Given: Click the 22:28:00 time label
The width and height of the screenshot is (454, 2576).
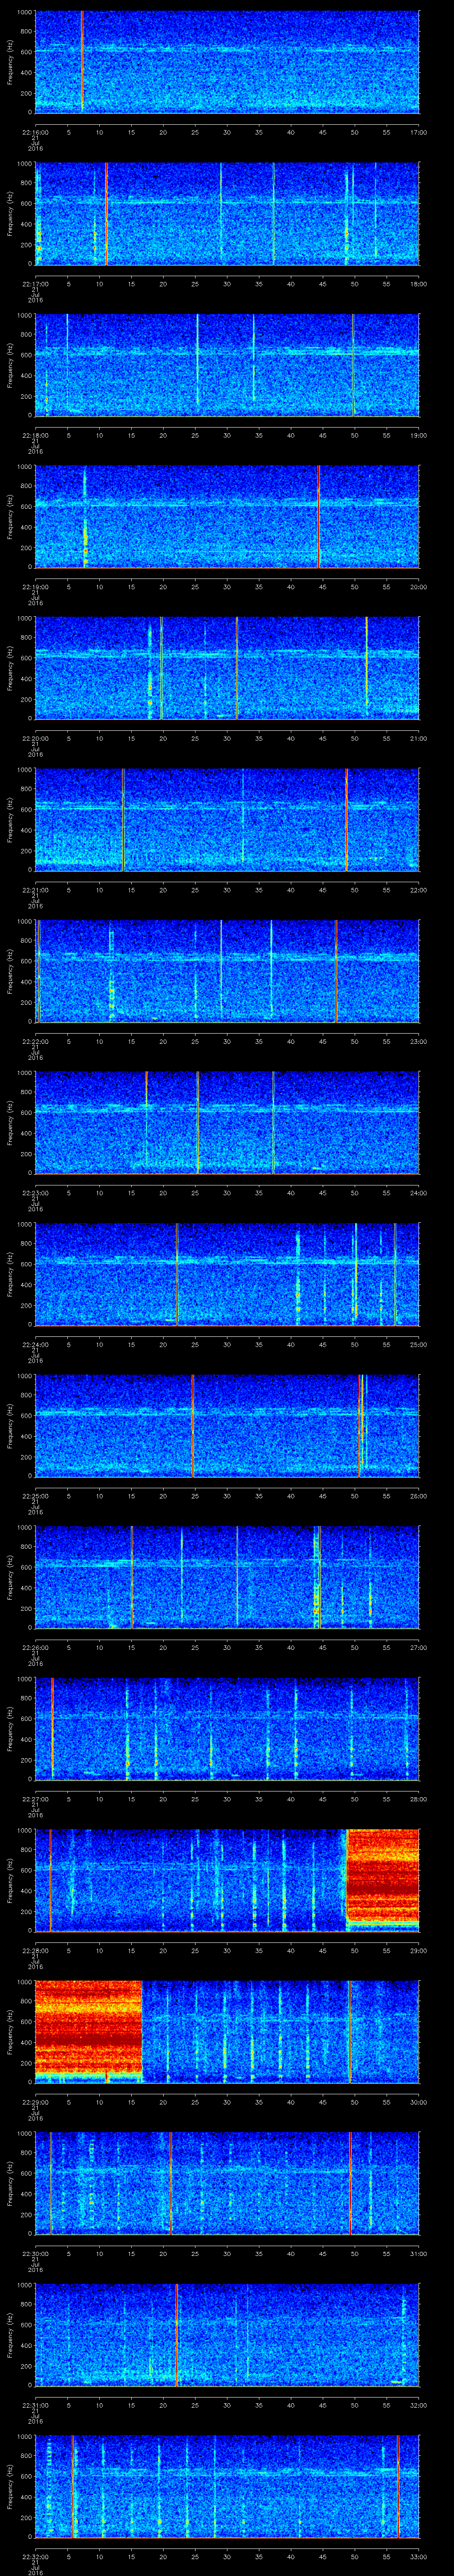Looking at the screenshot, I should (35, 1950).
